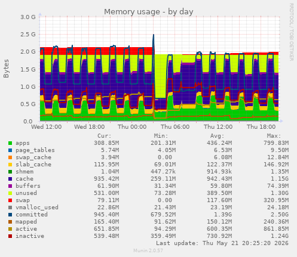The height and width of the screenshot is (257, 297).
Task: Select the 'committed' legend label
Action: pos(32,215)
